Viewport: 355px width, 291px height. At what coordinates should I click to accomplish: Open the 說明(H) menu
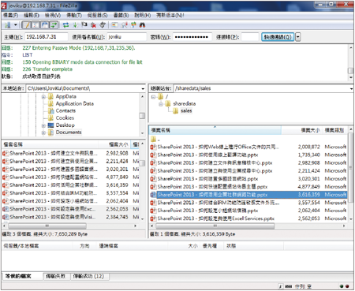[x=143, y=15]
